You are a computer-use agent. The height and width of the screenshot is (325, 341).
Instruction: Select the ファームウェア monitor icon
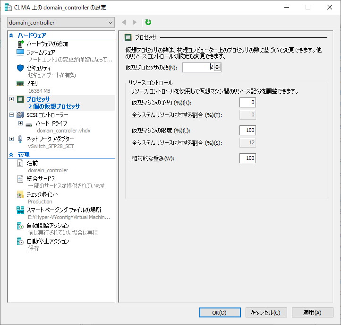pyautogui.click(x=20, y=53)
